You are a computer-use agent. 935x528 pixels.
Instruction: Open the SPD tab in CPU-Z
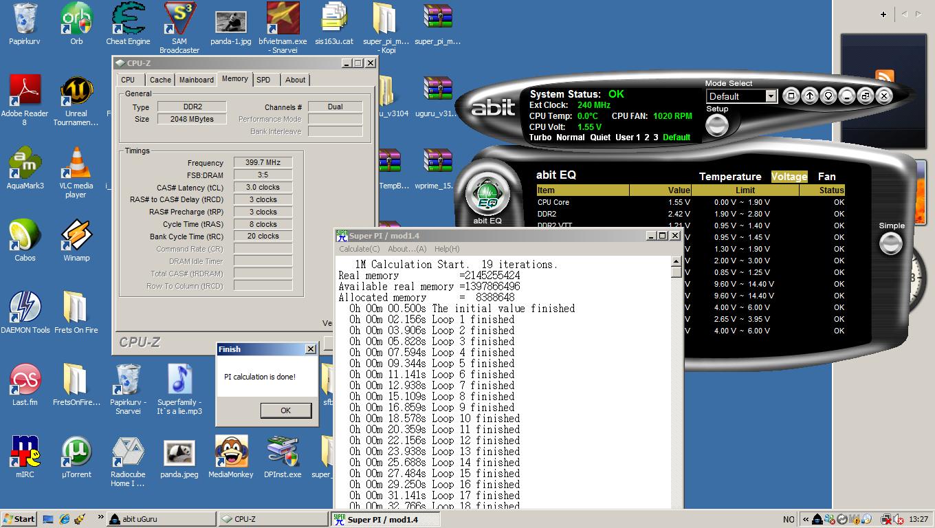[263, 80]
